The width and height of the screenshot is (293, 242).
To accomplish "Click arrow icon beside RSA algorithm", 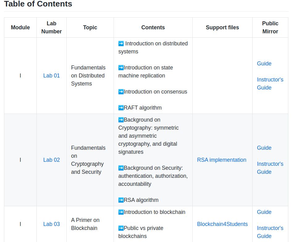I will [121, 200].
